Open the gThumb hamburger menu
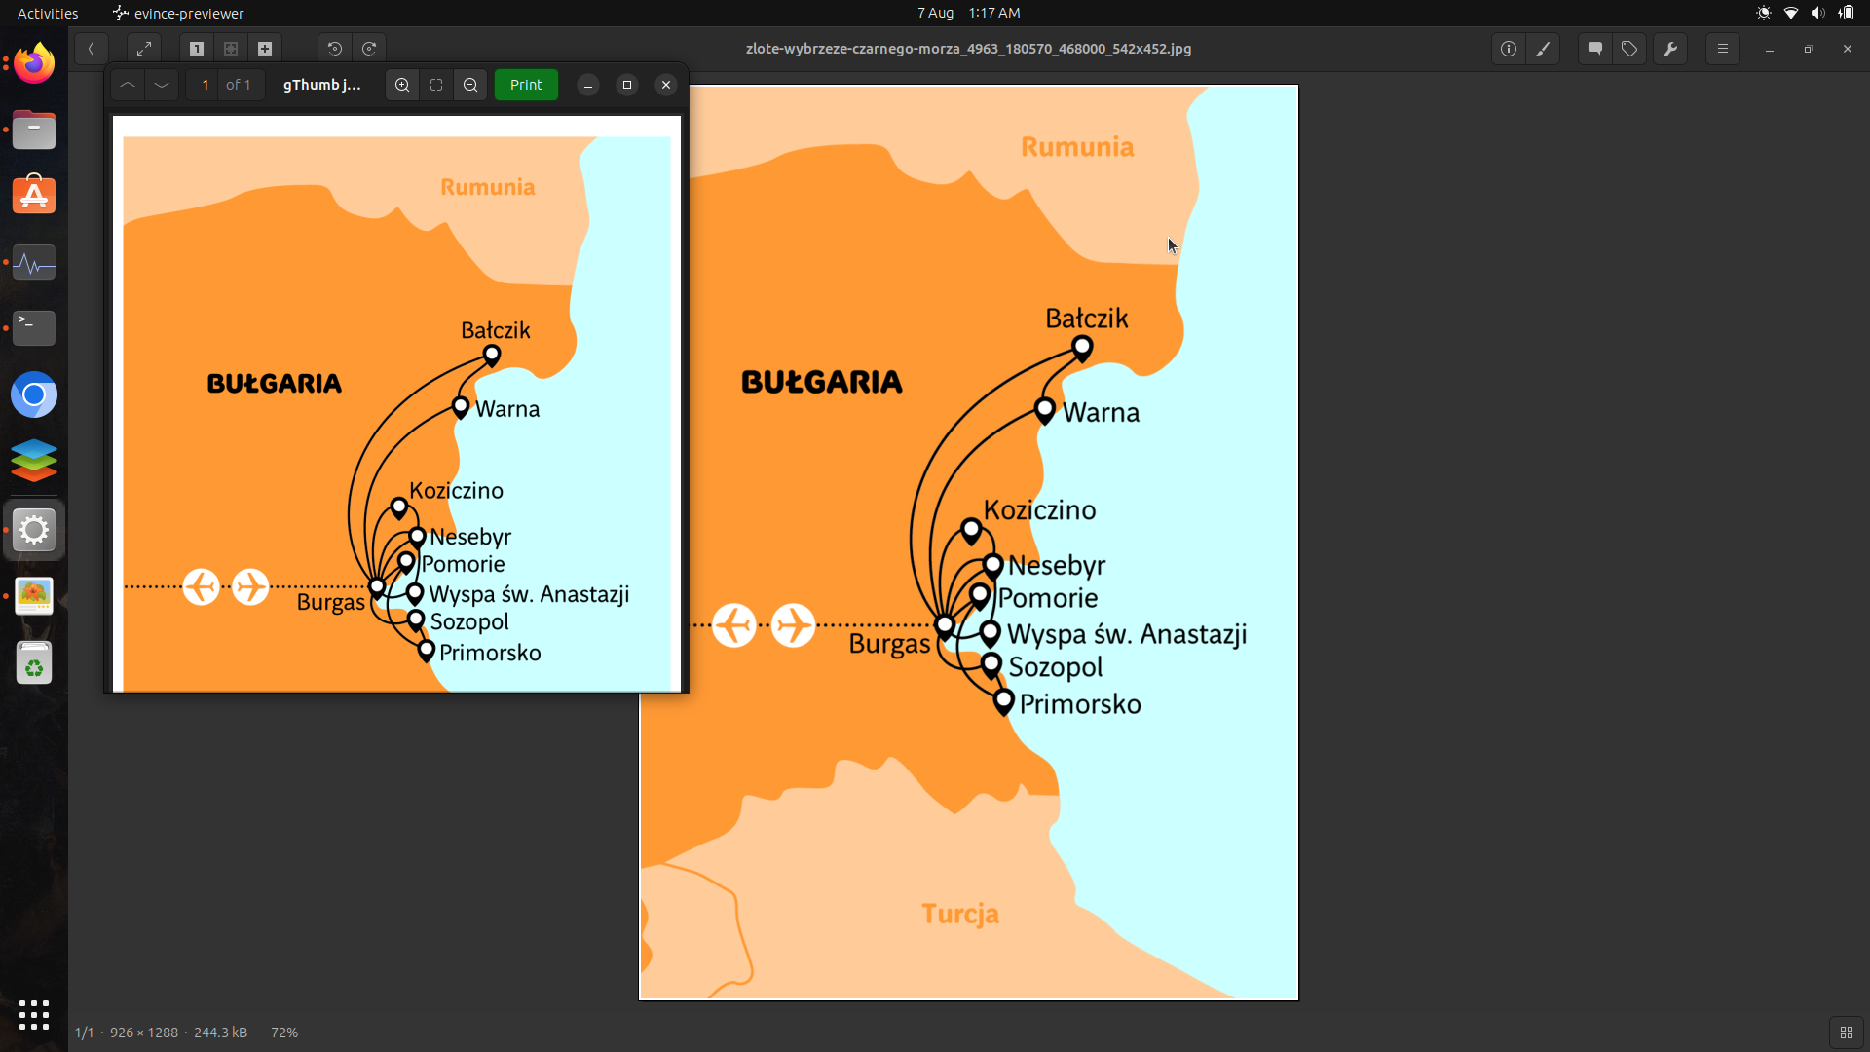 (x=1722, y=49)
